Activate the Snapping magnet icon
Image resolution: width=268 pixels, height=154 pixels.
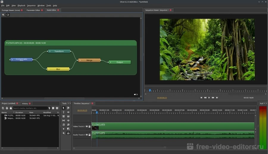(x=68, y=133)
